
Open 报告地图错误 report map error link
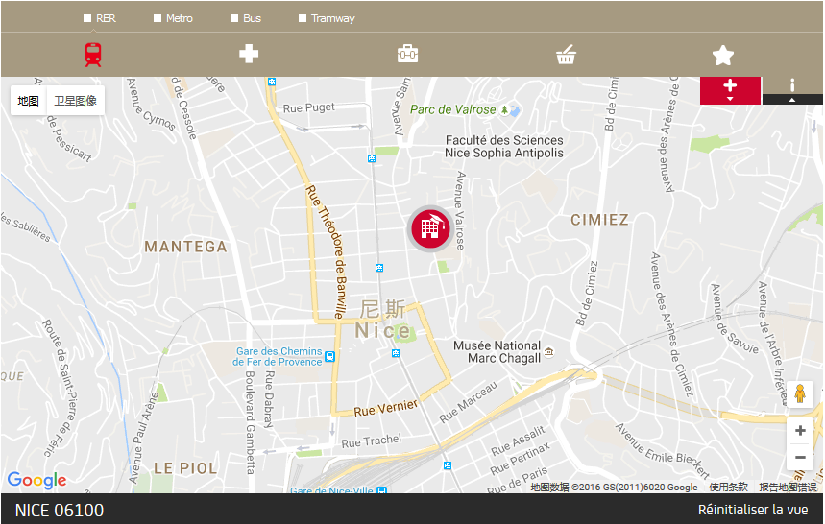[788, 488]
